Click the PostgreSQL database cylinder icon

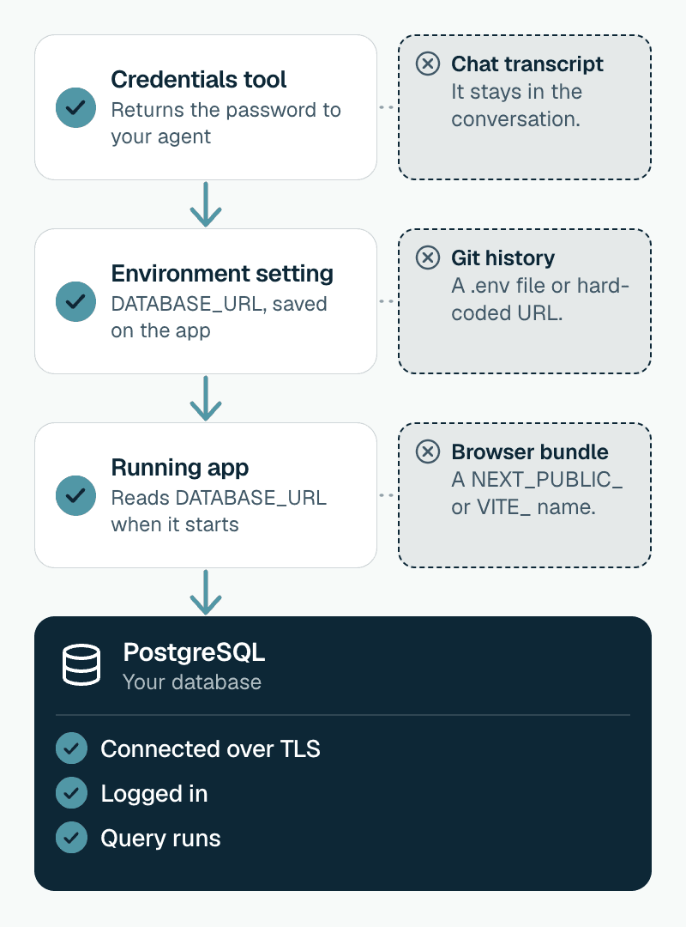pos(81,665)
